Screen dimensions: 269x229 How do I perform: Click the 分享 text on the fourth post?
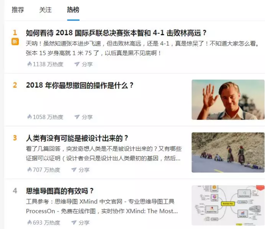coord(84,223)
